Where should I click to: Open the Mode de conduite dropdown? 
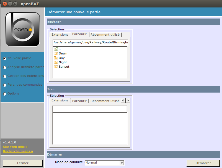122,163
